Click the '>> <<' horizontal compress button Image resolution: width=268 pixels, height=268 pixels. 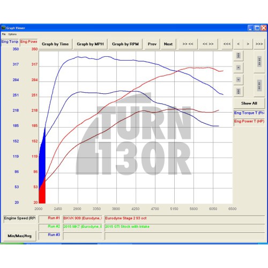188,44
